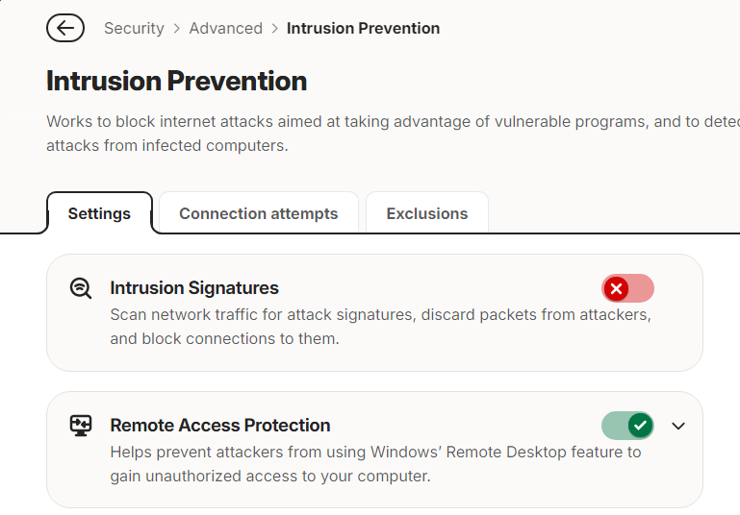The image size is (740, 515).
Task: Switch to the Connection attempts tab
Action: click(x=259, y=213)
